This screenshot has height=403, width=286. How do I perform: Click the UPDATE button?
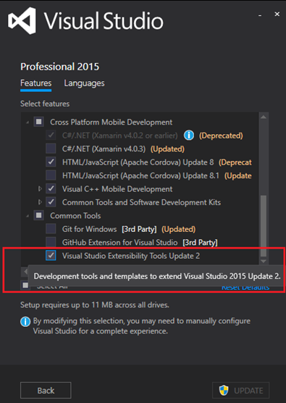(x=240, y=390)
